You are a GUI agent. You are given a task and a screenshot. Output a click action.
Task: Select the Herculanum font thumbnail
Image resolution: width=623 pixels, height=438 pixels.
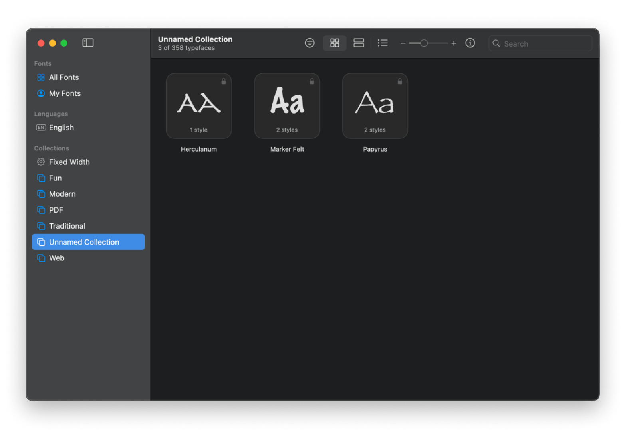coord(199,106)
